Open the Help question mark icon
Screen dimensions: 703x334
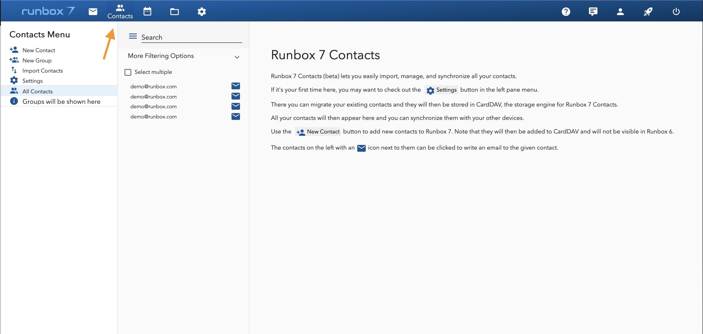(566, 12)
